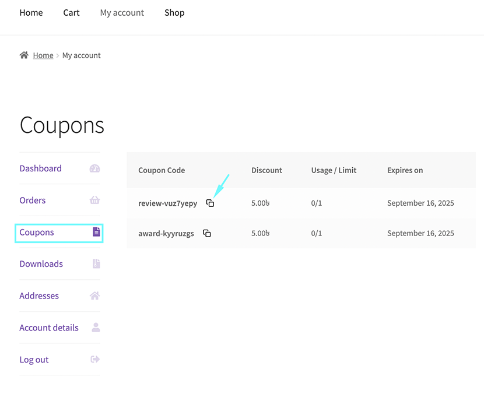Click the Log out arrow icon
The height and width of the screenshot is (394, 484).
tap(95, 360)
